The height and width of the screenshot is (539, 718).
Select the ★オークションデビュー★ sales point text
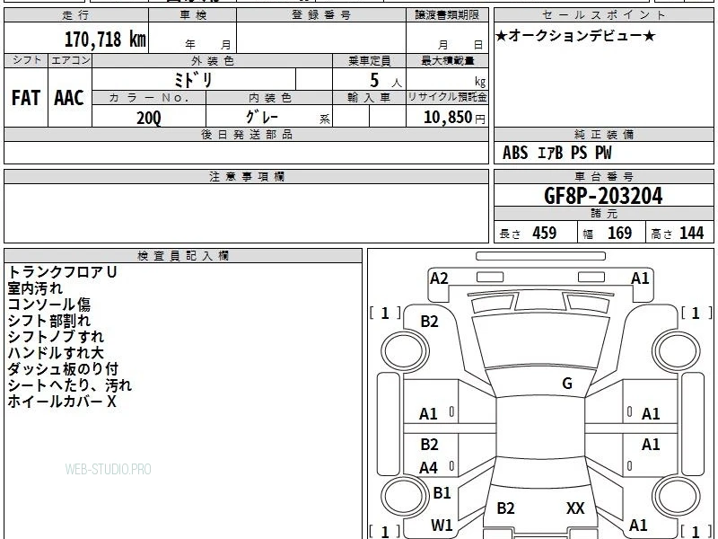575,36
